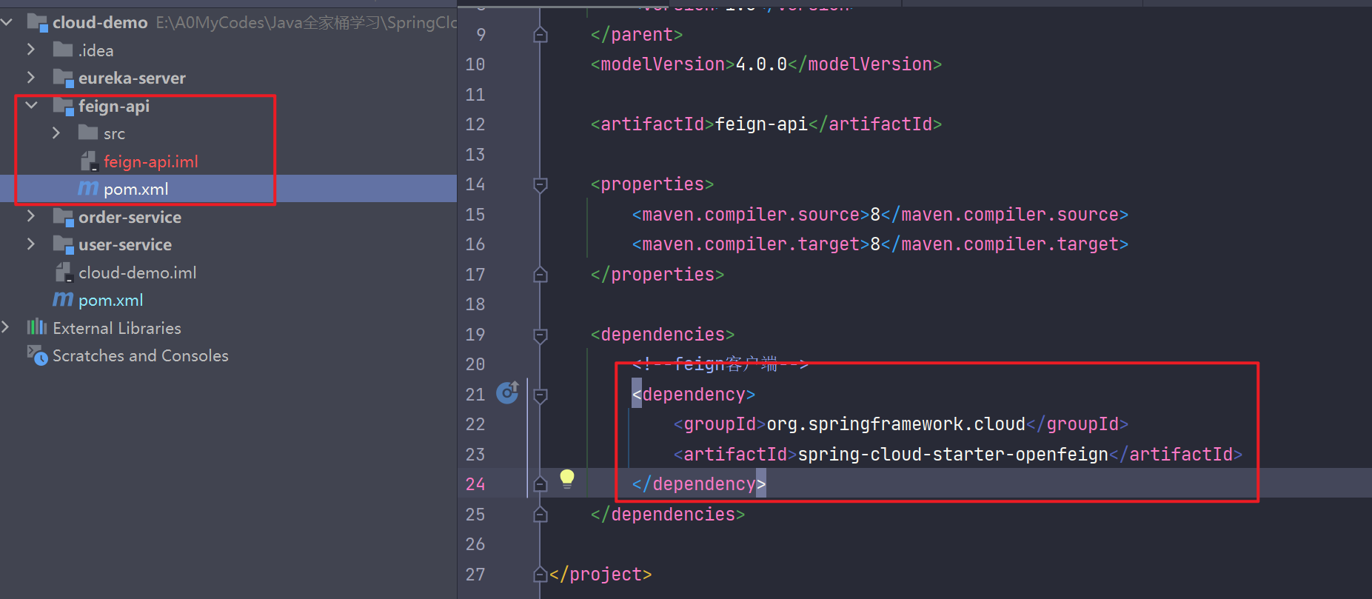Fold marker at closing project line 27
Viewport: 1372px width, 599px height.
point(541,575)
